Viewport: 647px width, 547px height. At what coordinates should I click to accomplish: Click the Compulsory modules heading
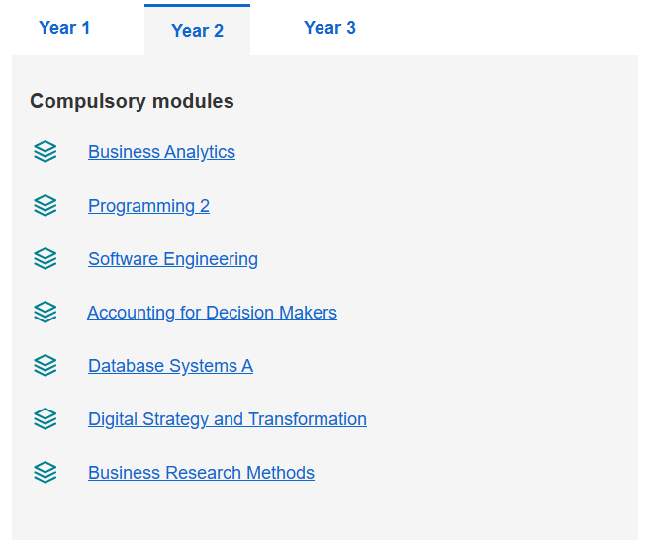coord(132,101)
